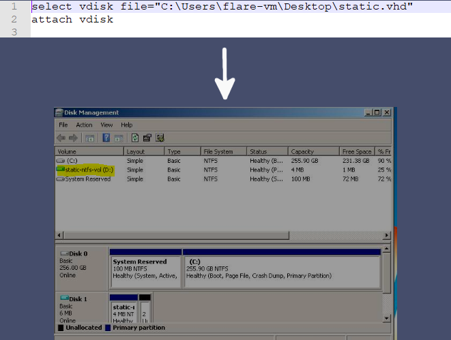Sort by the File System column header
This screenshot has height=340, width=451.
(x=222, y=152)
